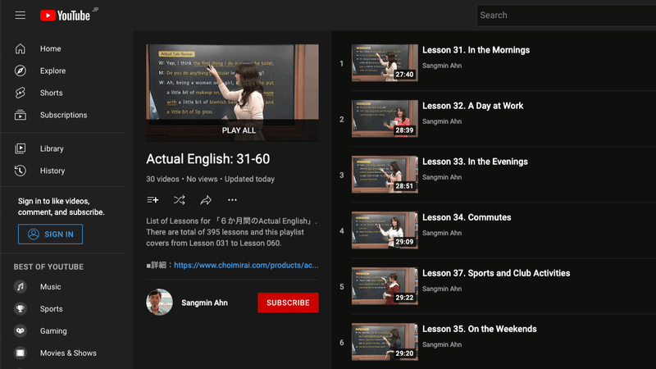Click title Lesson 32. A Day at Work
The width and height of the screenshot is (656, 369).
473,106
